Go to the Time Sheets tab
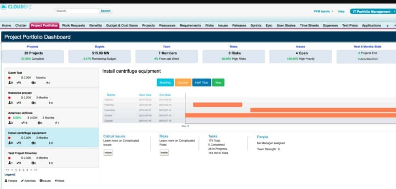 [x=309, y=26]
